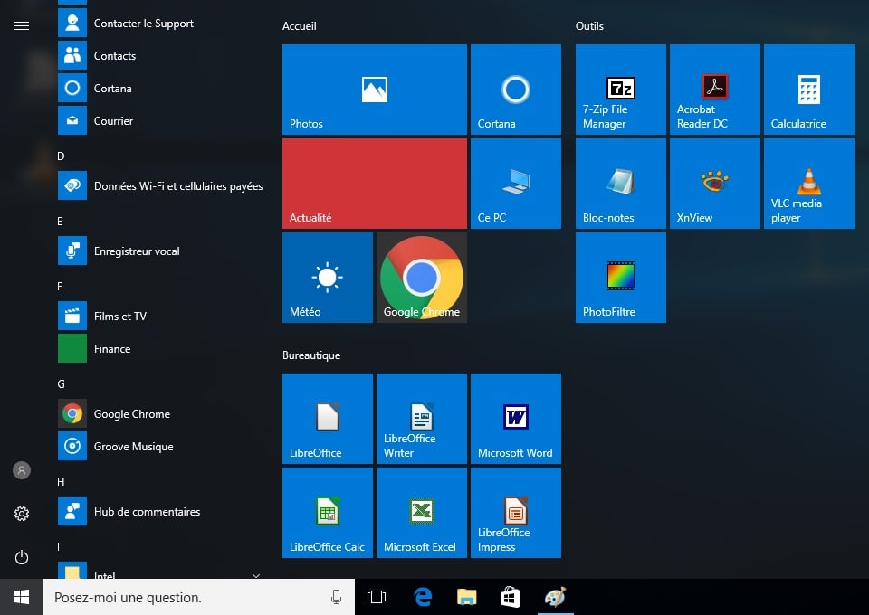Launch the LibreOffice Impress tile
Screen dimensions: 869x615
[x=516, y=513]
